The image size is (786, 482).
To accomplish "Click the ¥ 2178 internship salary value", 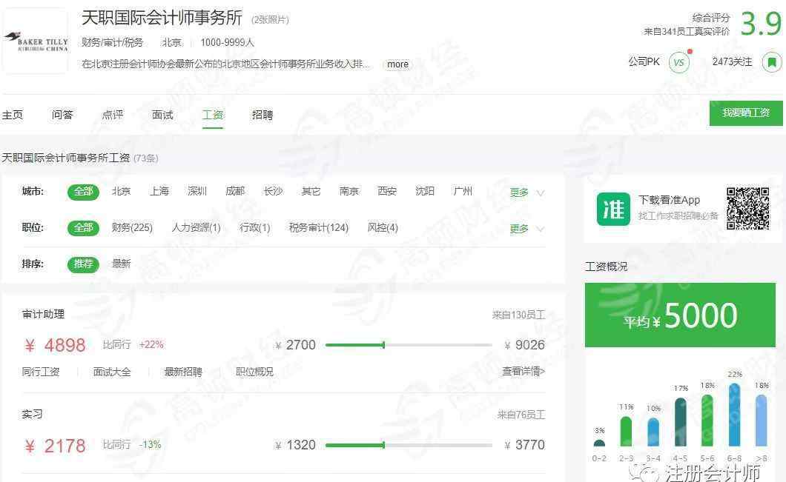I will pyautogui.click(x=55, y=446).
